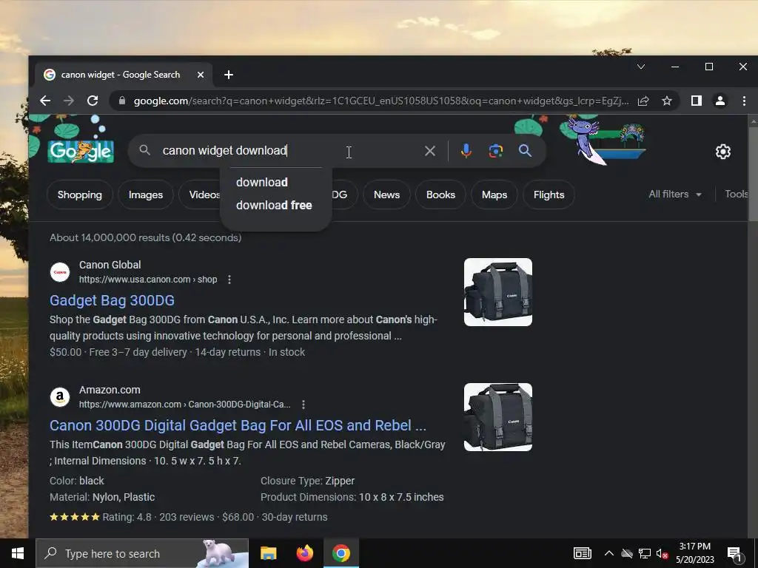
Task: Click the muted volume tray icon
Action: (662, 553)
